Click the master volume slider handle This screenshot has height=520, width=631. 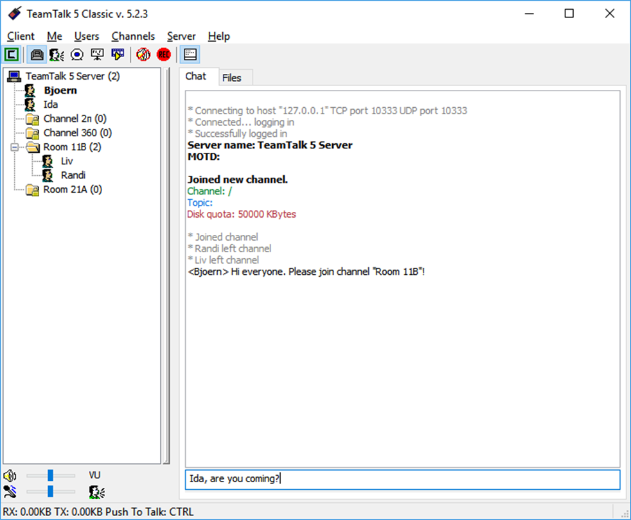[x=50, y=475]
